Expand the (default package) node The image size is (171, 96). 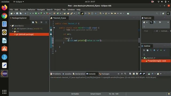tap(15, 34)
